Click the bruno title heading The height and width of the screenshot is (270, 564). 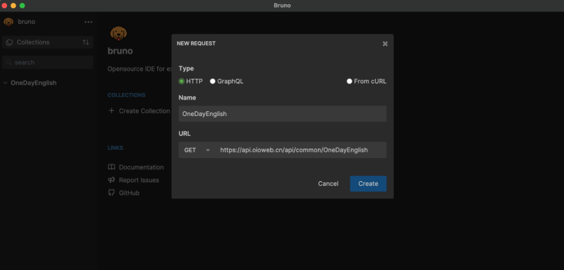(120, 51)
